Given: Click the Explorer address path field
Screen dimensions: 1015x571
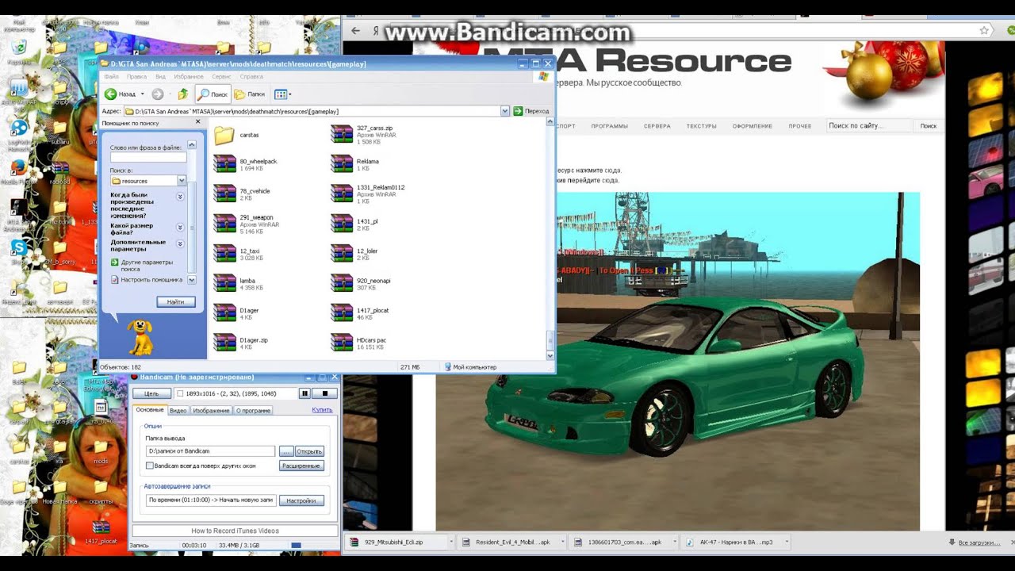Looking at the screenshot, I should point(312,111).
